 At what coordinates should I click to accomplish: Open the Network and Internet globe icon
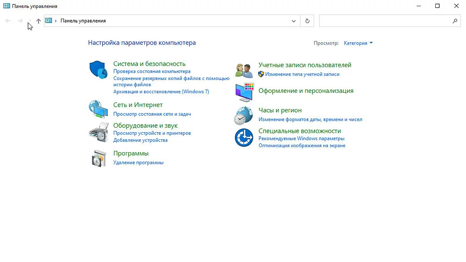point(98,109)
